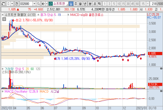Switch to 틱 tick chart period
Image resolution: width=163 pixels, height=110 pixels.
[x=99, y=4]
